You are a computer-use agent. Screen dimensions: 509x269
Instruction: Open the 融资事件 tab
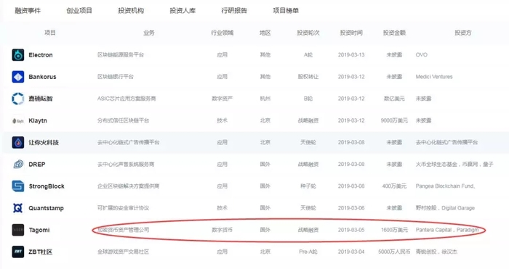28,11
